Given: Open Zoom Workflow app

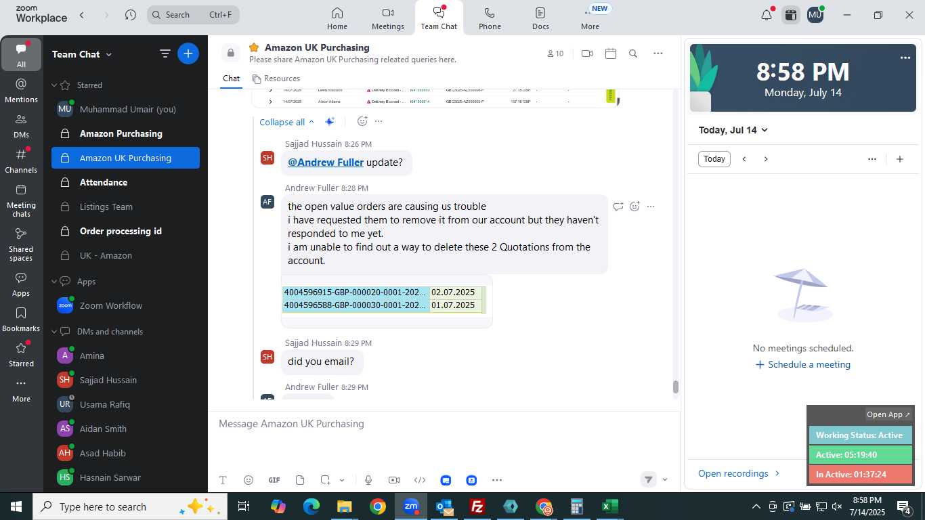Looking at the screenshot, I should tap(125, 305).
